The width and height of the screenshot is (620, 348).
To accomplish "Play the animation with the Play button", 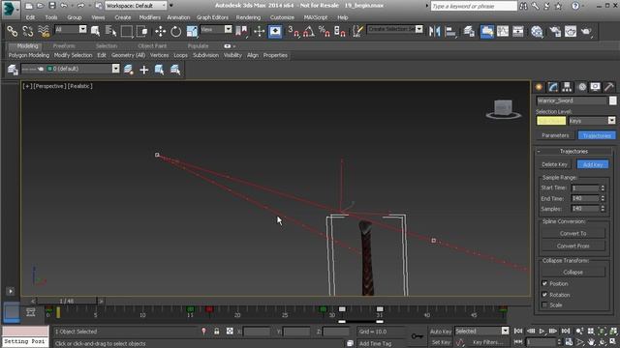I will [542, 331].
